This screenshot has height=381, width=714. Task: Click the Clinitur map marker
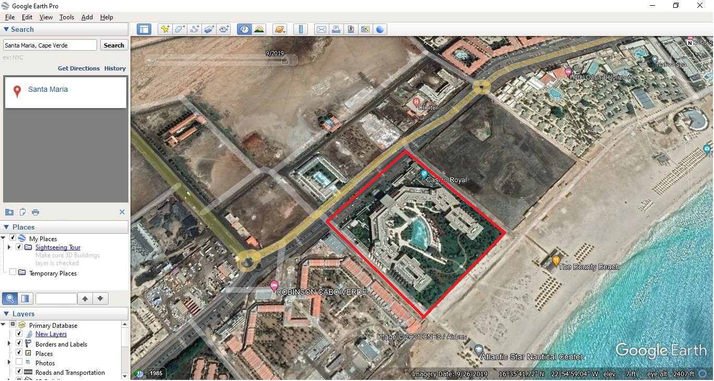click(416, 102)
